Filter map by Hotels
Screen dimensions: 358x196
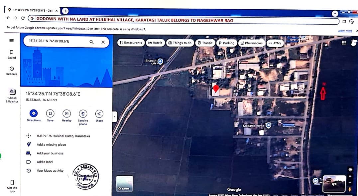[155, 43]
